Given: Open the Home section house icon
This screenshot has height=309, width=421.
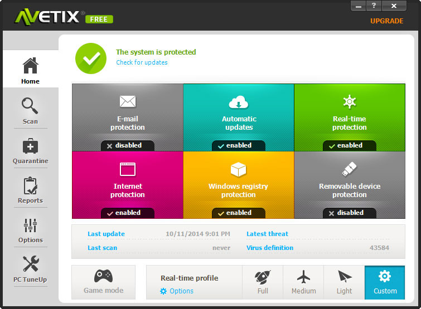Looking at the screenshot, I should 30,65.
